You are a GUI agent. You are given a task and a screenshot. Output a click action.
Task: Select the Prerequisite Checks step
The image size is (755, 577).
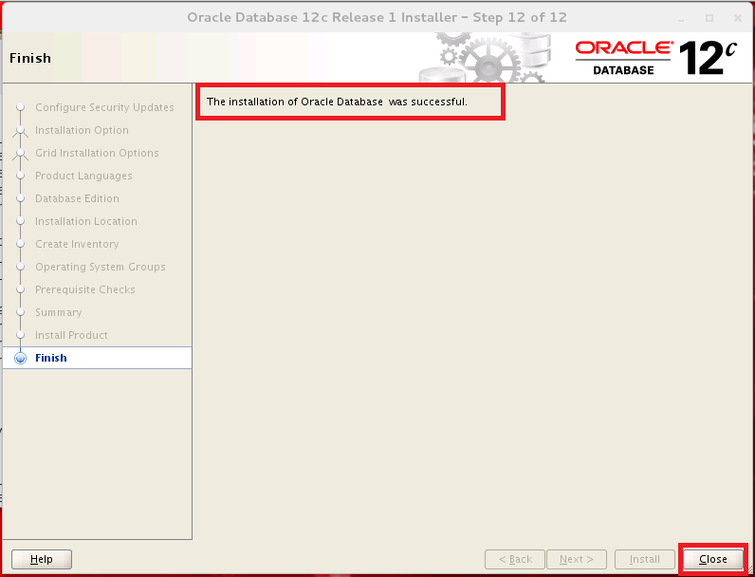pos(85,289)
